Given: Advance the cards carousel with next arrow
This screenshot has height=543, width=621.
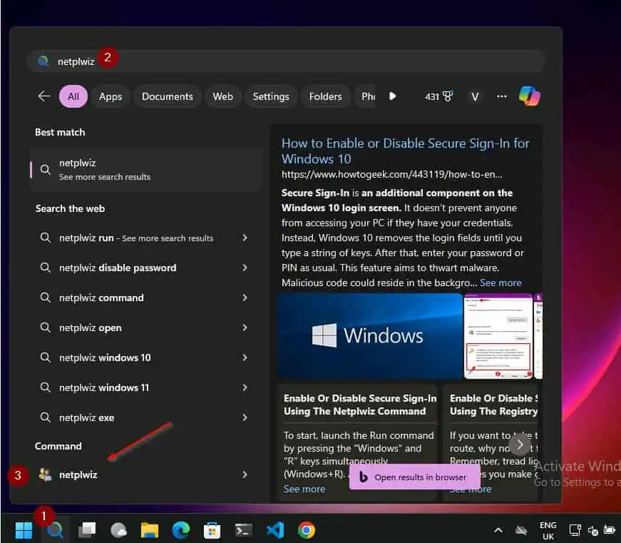Looking at the screenshot, I should 520,445.
